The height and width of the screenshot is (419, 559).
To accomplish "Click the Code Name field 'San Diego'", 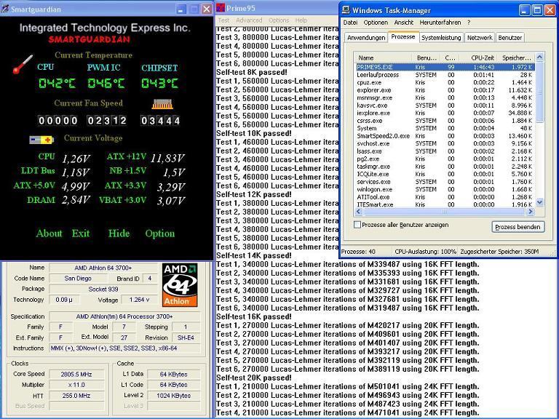I will (x=78, y=279).
